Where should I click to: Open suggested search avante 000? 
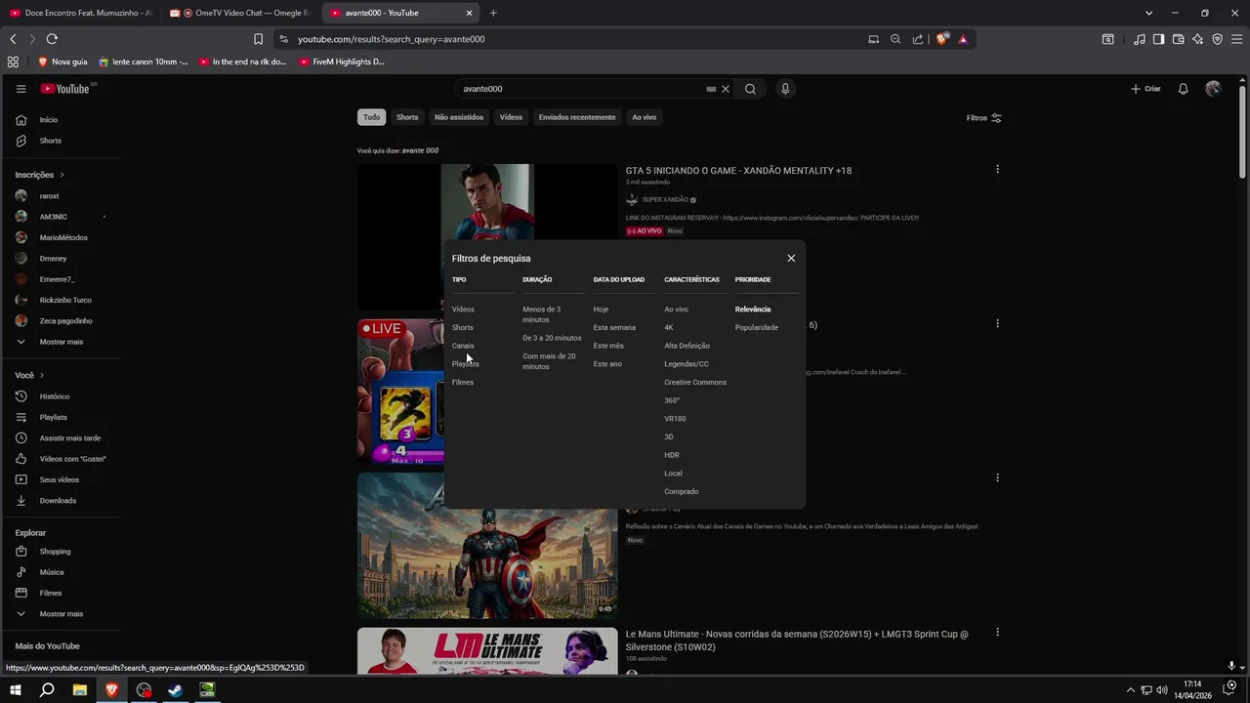[420, 150]
